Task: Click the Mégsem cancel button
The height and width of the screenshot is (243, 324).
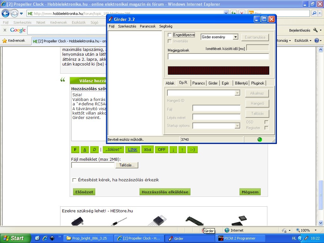Action: pos(250,192)
